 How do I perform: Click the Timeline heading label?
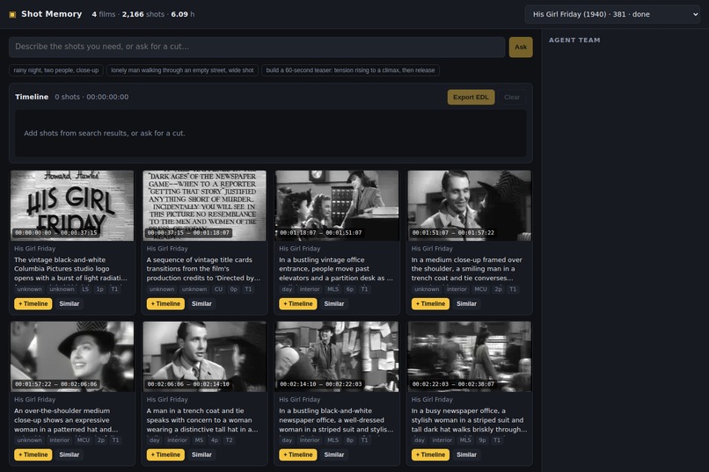point(32,97)
